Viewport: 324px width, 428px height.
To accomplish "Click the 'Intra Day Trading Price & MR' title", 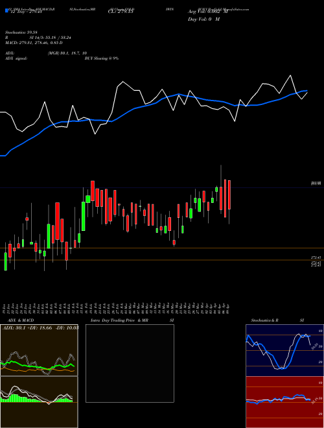I will point(119,320).
